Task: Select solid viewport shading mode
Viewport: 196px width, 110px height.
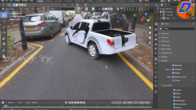Action: (x=106, y=9)
